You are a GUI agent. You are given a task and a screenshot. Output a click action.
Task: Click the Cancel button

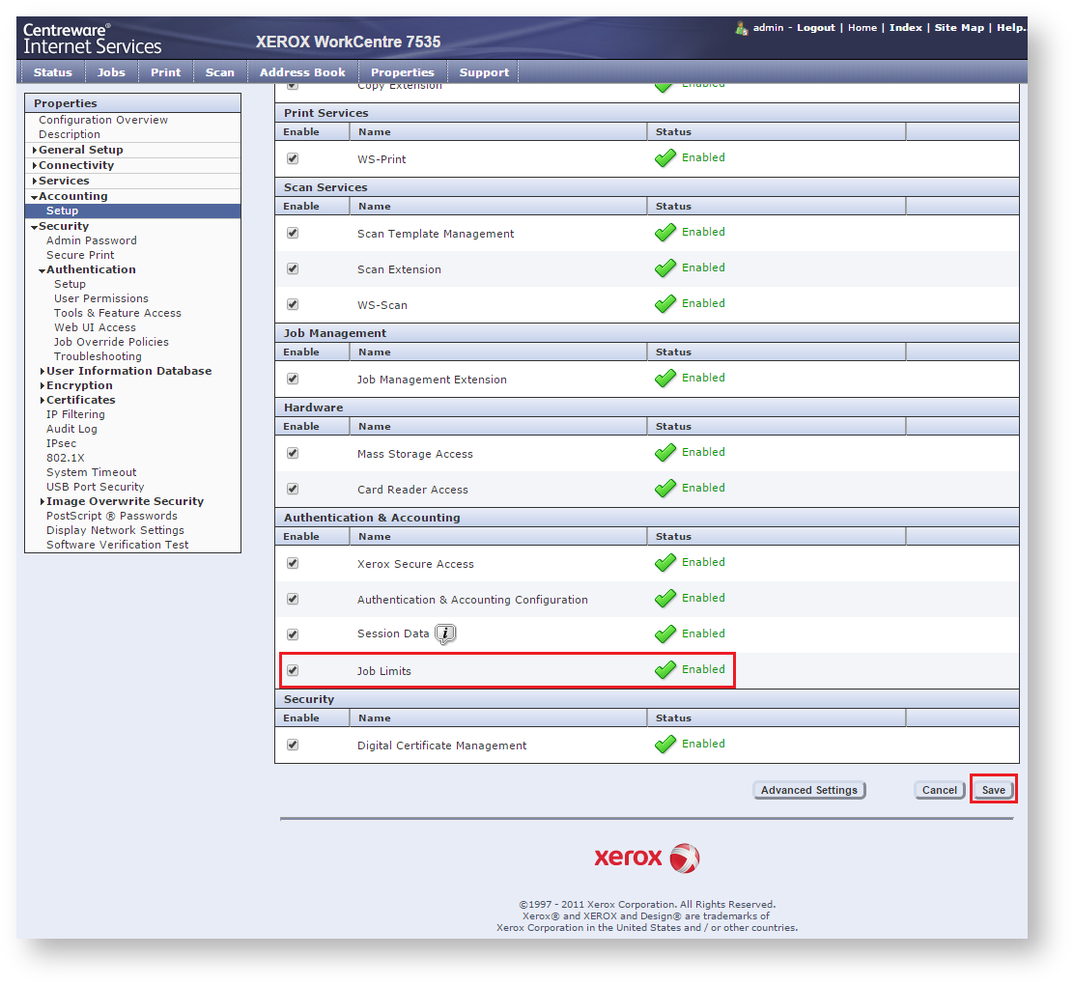point(939,790)
